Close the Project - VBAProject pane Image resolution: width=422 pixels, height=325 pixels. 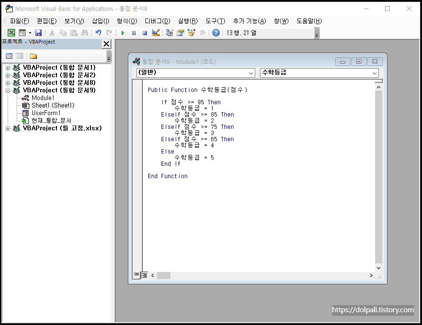pyautogui.click(x=107, y=44)
